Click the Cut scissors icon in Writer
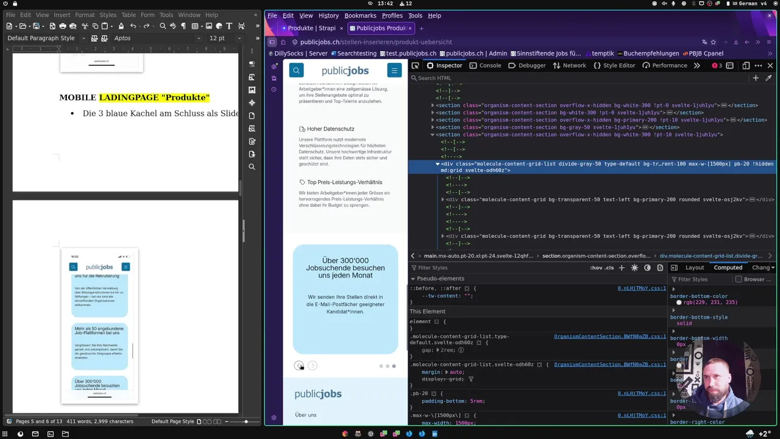This screenshot has width=780, height=439. tap(85, 26)
